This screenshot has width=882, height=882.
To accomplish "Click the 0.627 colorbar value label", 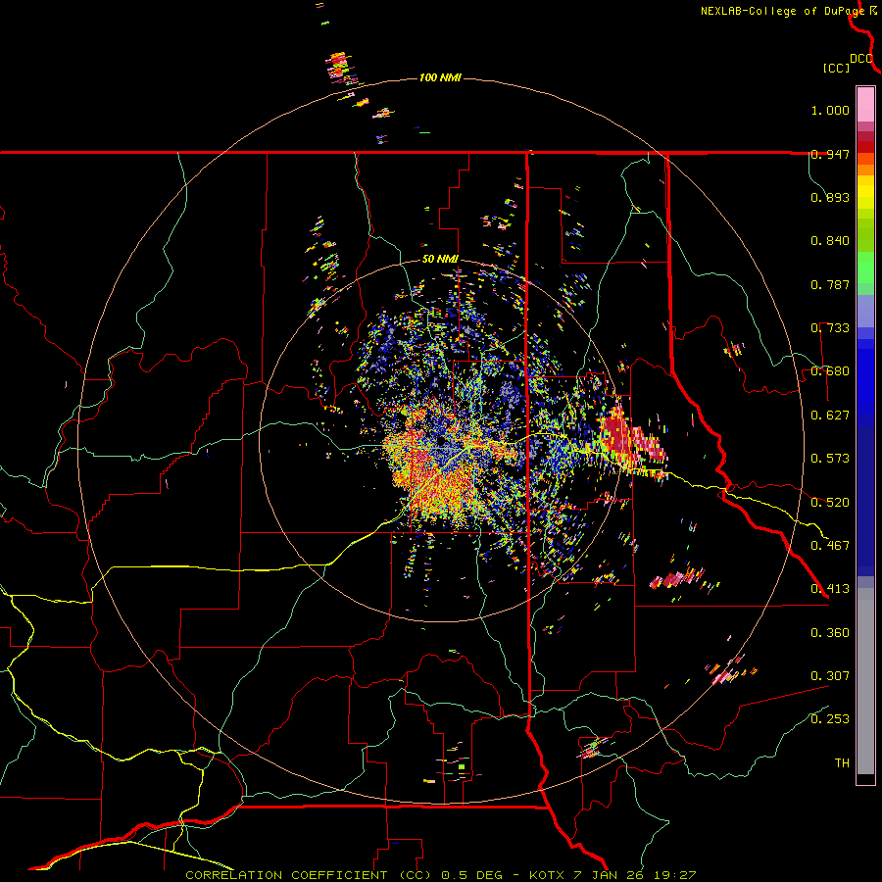I will [x=830, y=416].
